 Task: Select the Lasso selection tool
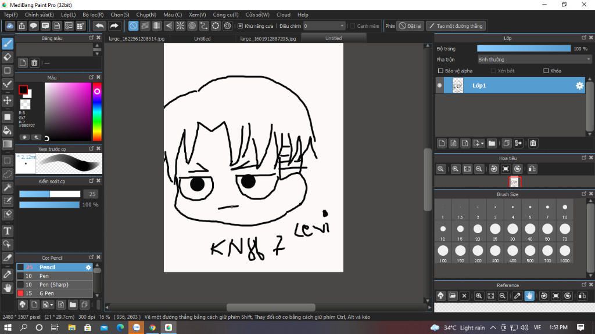pyautogui.click(x=7, y=174)
